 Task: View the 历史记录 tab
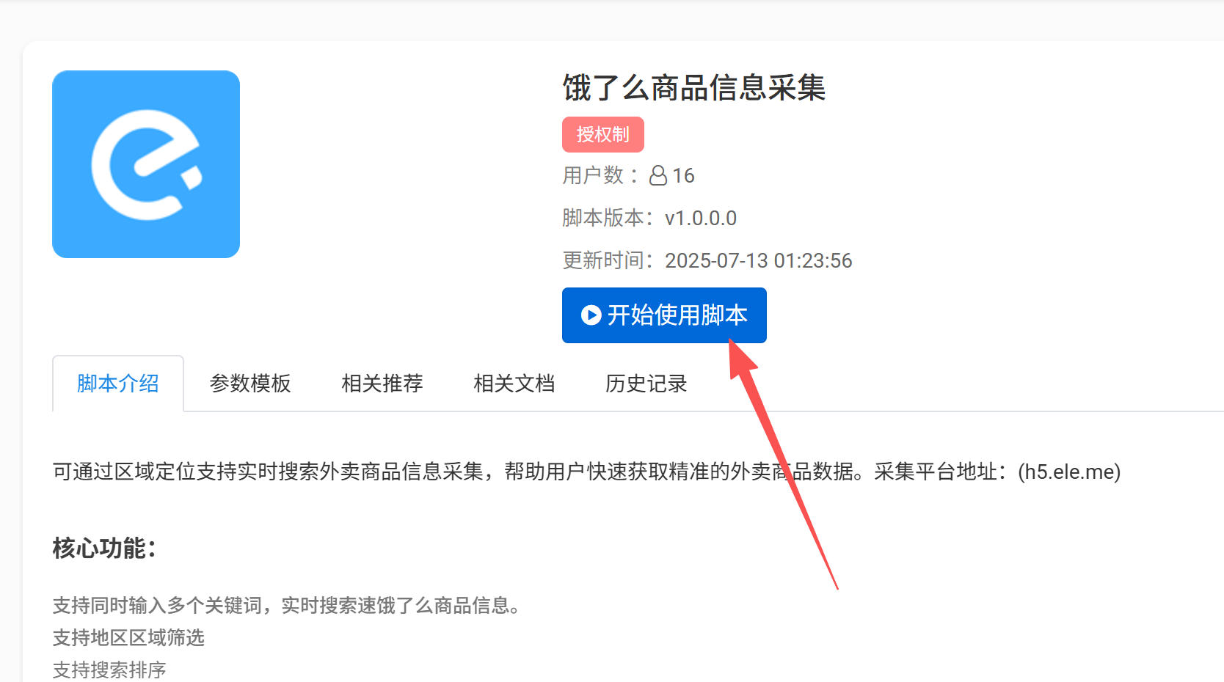pyautogui.click(x=646, y=384)
